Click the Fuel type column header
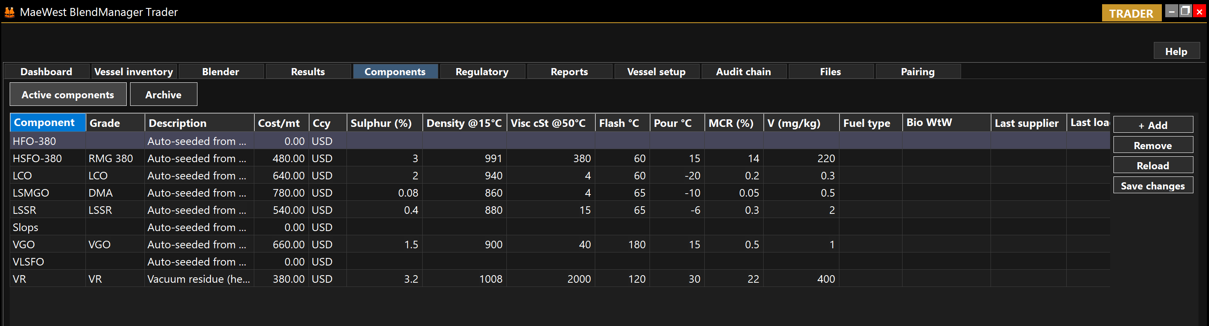Screen dimensions: 1209x326 [x=871, y=123]
